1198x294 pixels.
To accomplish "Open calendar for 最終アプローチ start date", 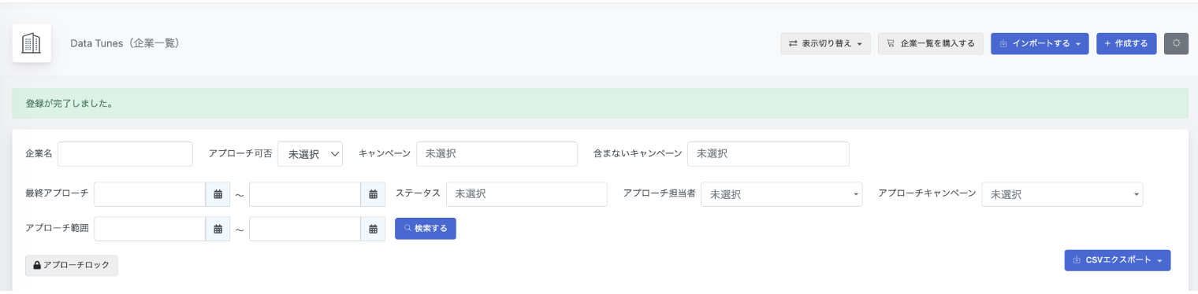I will (218, 194).
